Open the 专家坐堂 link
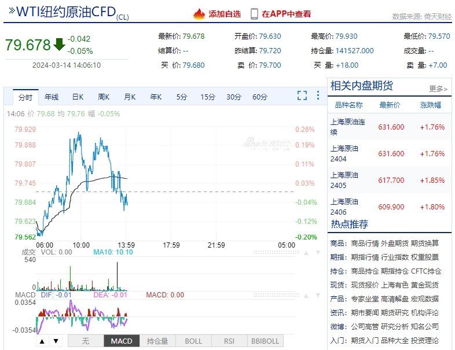This screenshot has width=455, height=350. (x=365, y=299)
